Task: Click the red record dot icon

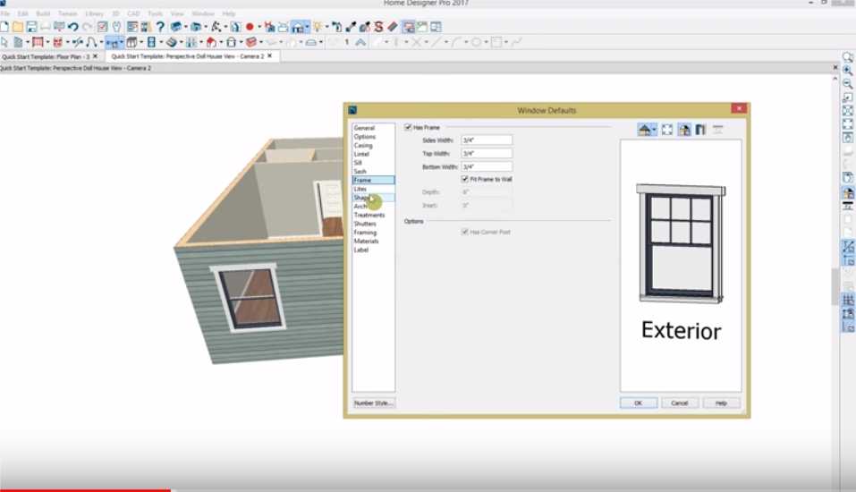Action: click(x=250, y=27)
